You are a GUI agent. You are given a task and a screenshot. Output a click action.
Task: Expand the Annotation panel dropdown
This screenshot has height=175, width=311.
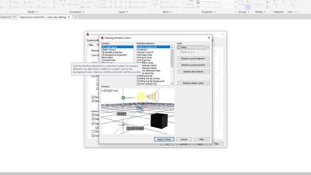(x=77, y=12)
